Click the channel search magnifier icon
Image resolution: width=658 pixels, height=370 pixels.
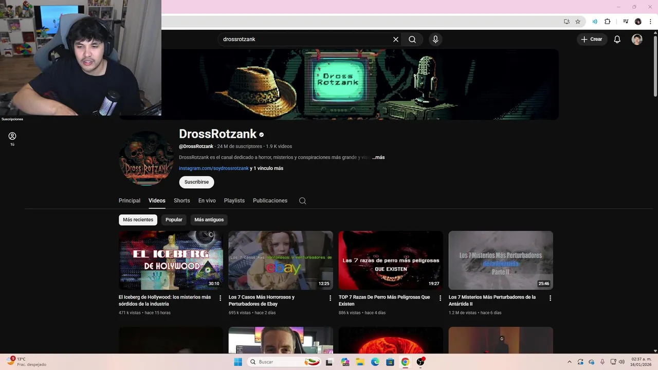tap(303, 201)
